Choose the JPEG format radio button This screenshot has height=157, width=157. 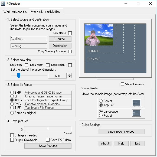[x=12, y=100]
